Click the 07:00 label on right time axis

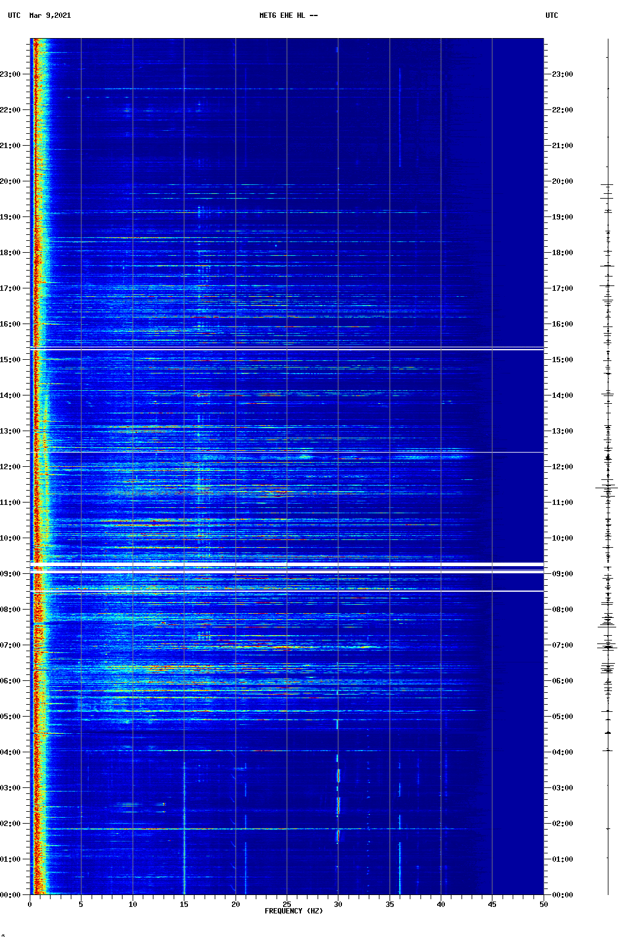point(562,645)
